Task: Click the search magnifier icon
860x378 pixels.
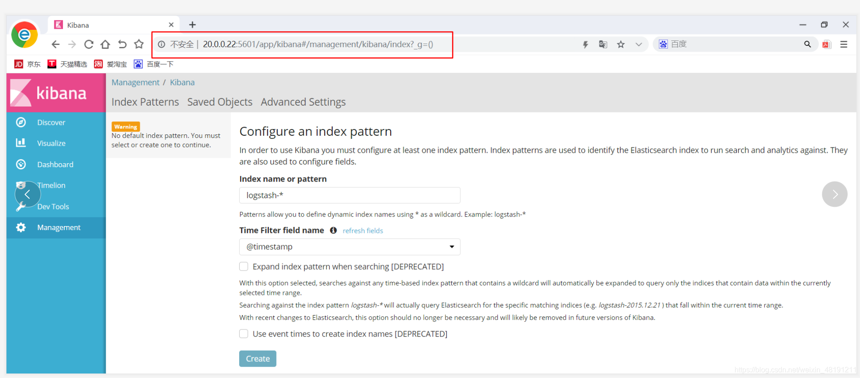Action: coord(807,44)
